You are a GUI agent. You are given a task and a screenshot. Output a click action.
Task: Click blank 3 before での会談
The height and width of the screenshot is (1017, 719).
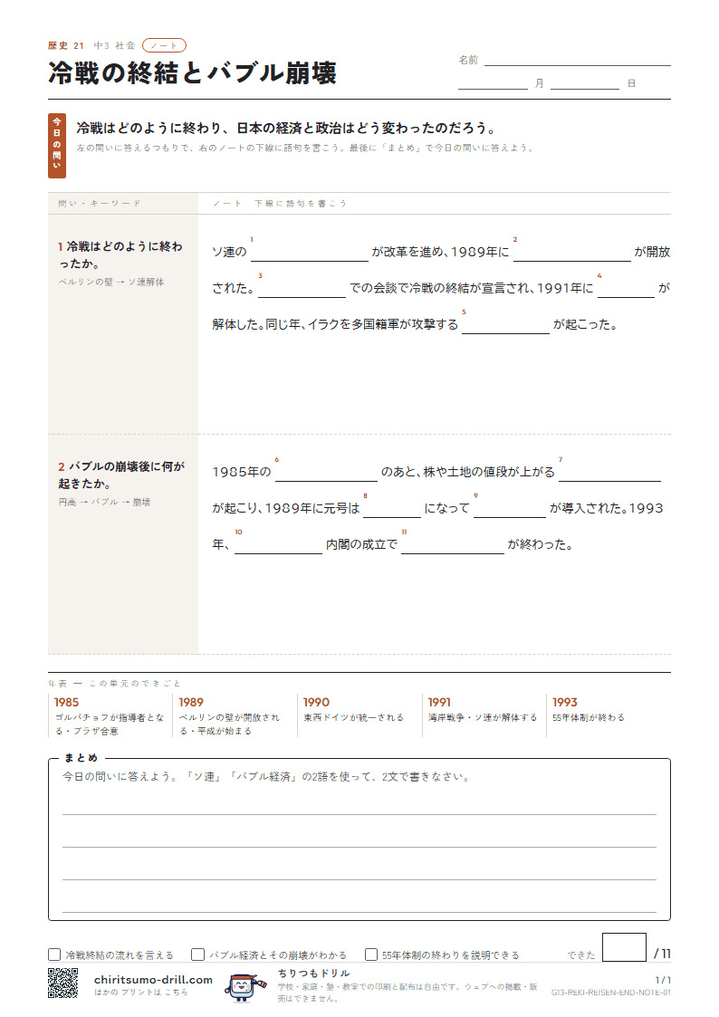(x=302, y=289)
